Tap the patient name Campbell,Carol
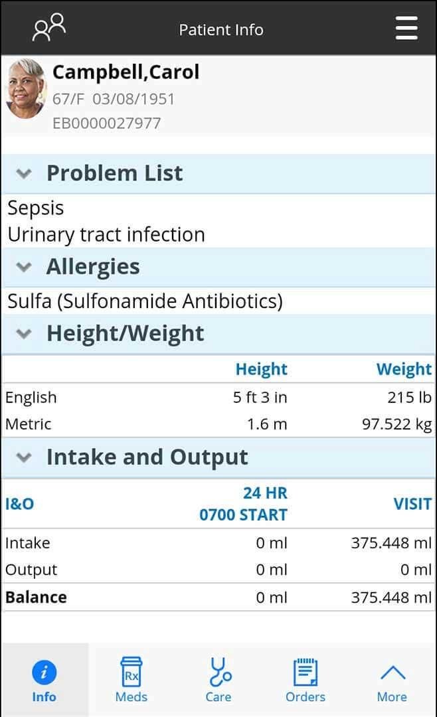The image size is (437, 717). click(126, 72)
